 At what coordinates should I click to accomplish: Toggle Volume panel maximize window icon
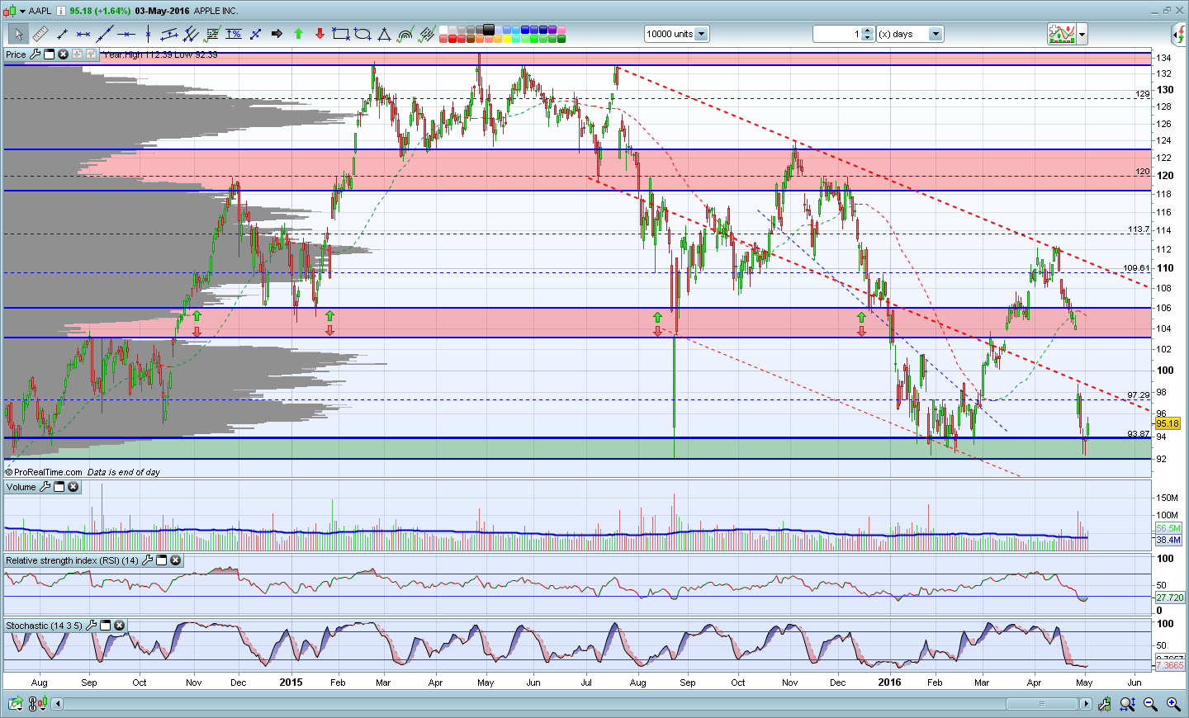click(59, 487)
